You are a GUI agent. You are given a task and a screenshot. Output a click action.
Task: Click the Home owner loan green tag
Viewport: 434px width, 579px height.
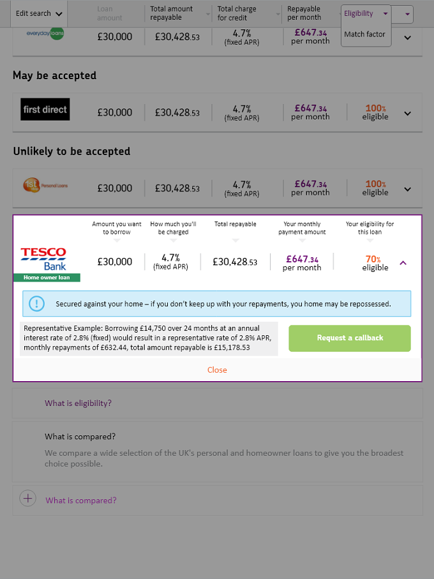pyautogui.click(x=47, y=277)
